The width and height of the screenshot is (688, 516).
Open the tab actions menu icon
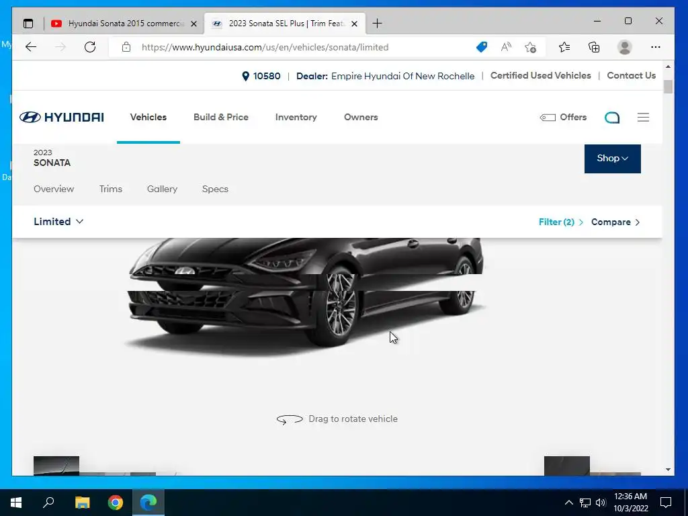28,24
